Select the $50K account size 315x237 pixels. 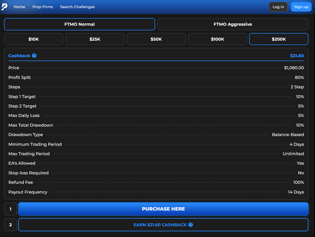(x=156, y=39)
